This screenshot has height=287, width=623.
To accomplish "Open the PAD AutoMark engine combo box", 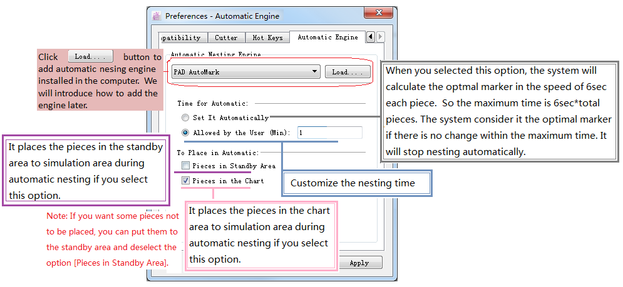I will [x=244, y=72].
